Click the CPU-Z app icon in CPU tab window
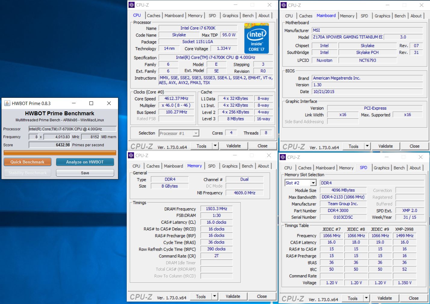This screenshot has height=304, width=430. [x=132, y=5]
